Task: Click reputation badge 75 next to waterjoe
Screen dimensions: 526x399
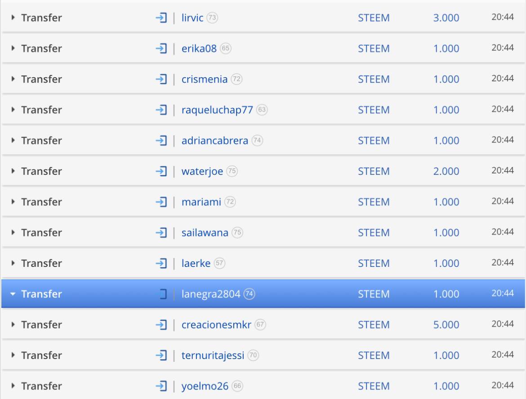Action: click(x=232, y=171)
